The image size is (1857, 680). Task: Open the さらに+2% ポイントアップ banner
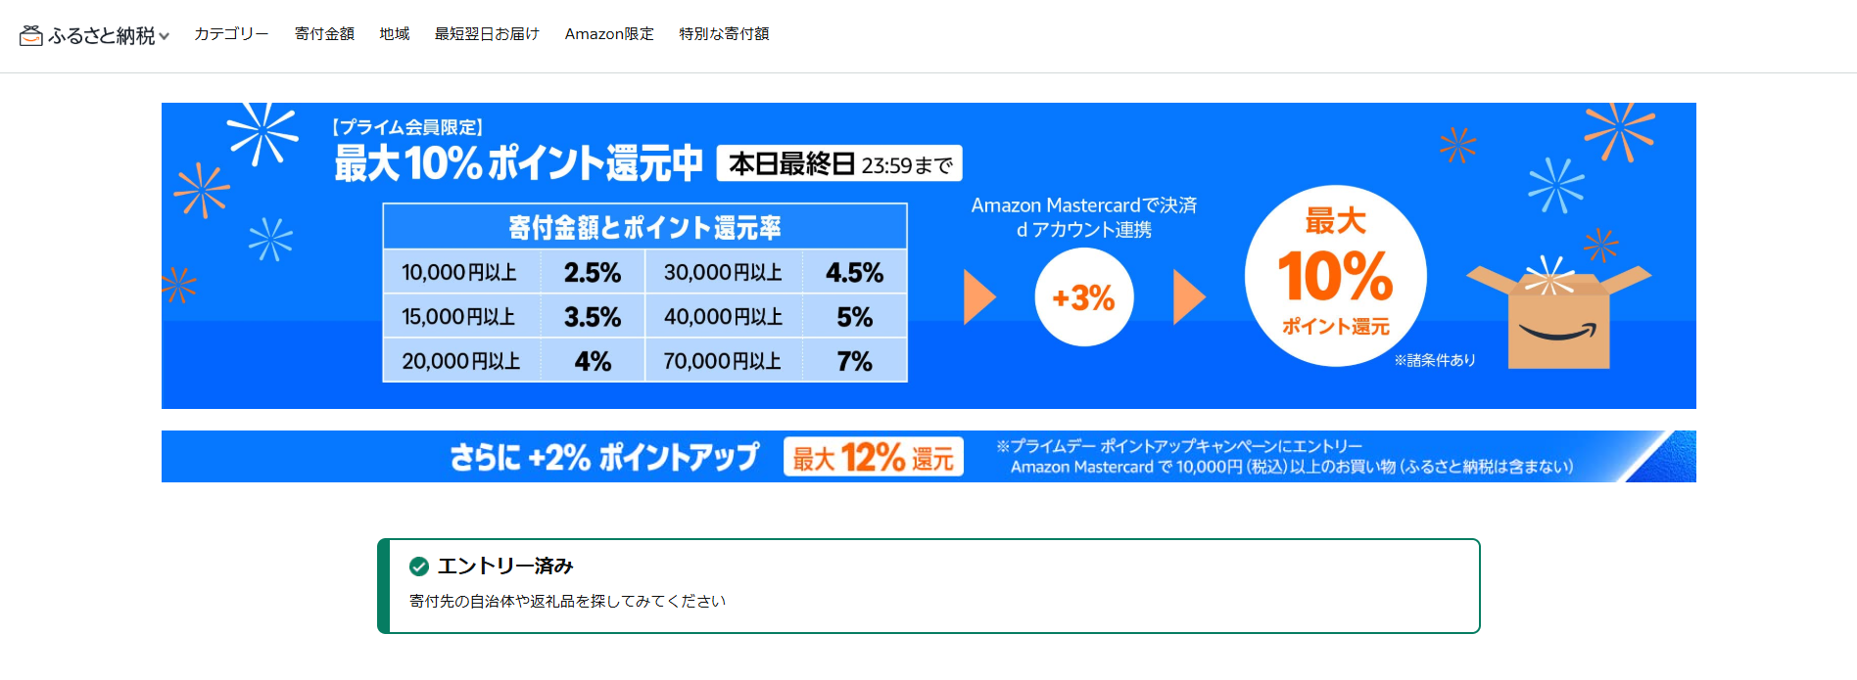coord(928,456)
